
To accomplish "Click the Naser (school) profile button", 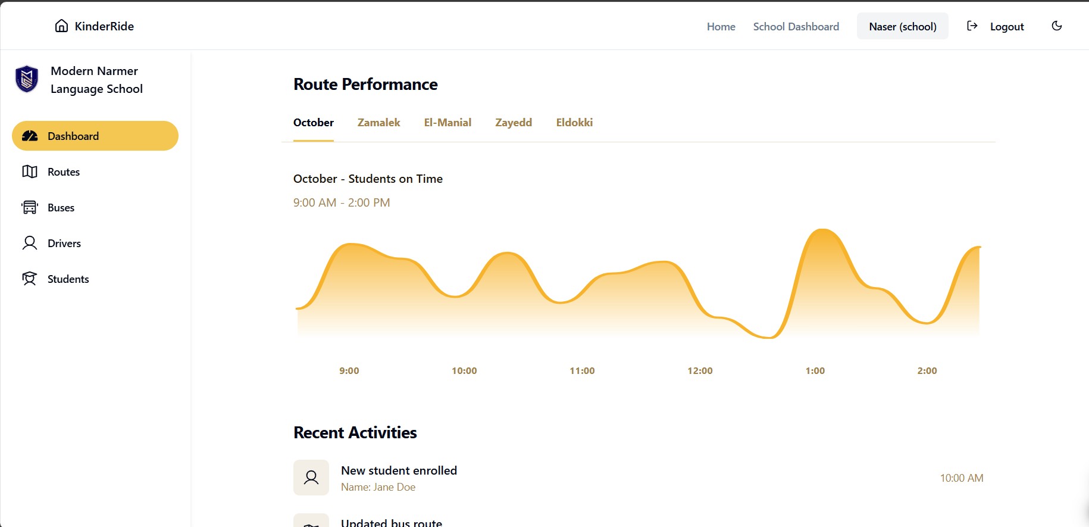I will (902, 27).
